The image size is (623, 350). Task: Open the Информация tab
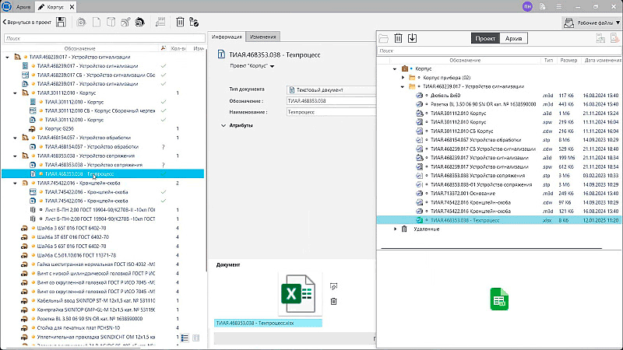pyautogui.click(x=227, y=37)
